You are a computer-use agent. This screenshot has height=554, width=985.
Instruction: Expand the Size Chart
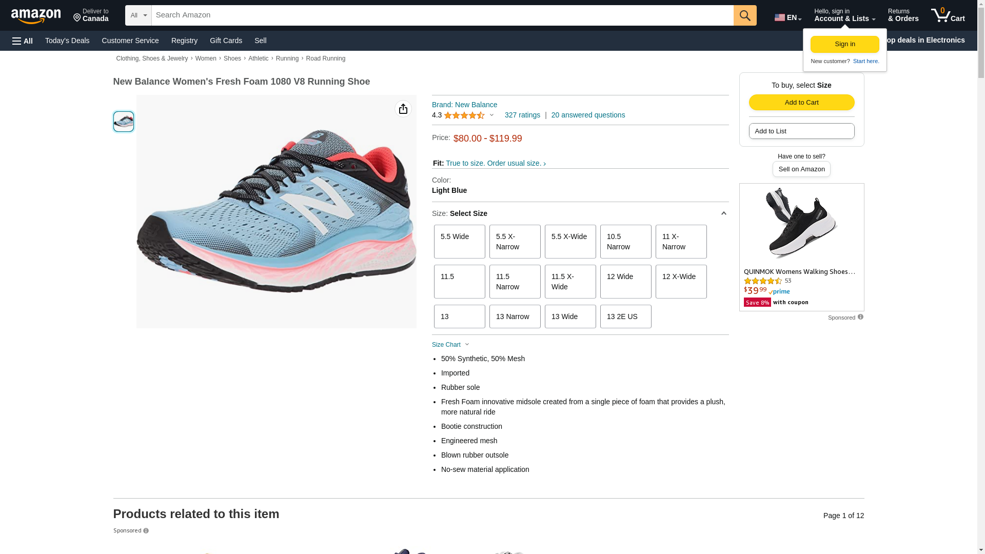point(450,345)
